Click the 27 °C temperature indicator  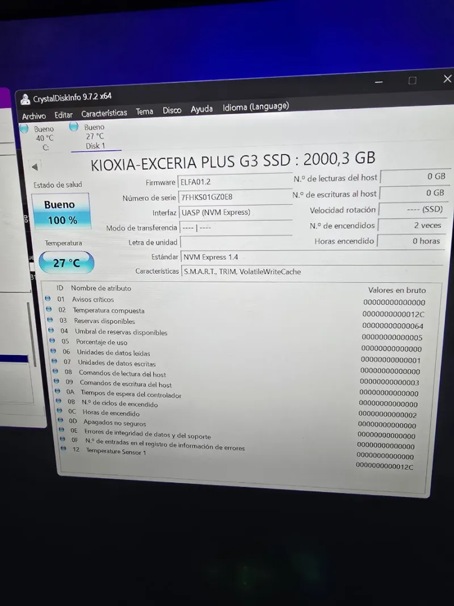66,263
